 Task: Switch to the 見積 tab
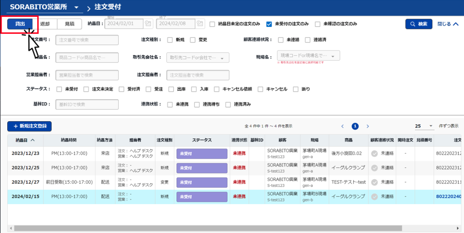[x=69, y=24]
